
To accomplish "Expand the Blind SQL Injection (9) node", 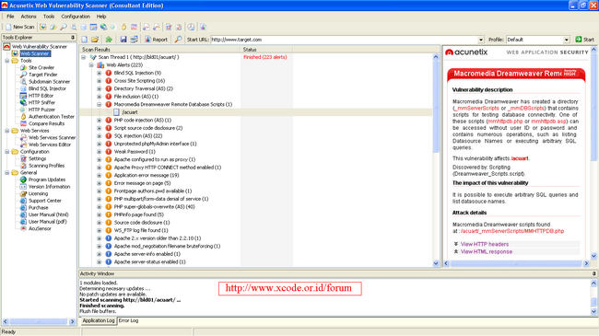I will tap(99, 73).
